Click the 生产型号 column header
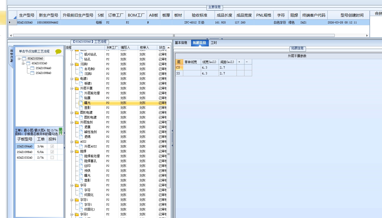The image size is (382, 218). 27,15
